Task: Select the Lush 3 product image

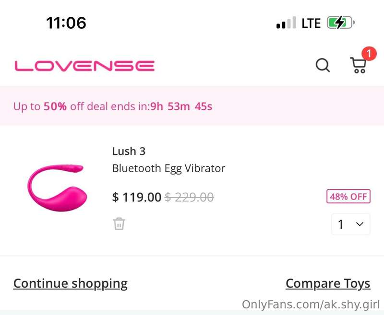Action: 57,188
